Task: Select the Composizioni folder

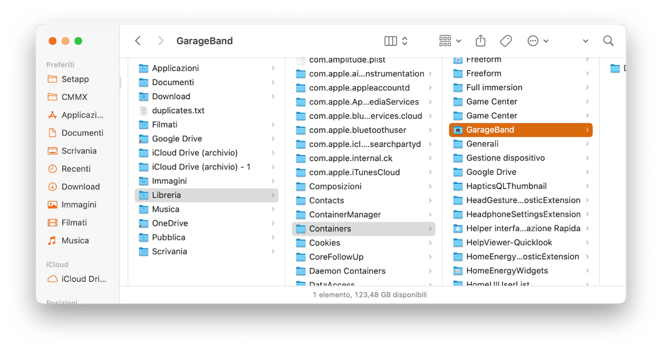Action: click(364, 186)
